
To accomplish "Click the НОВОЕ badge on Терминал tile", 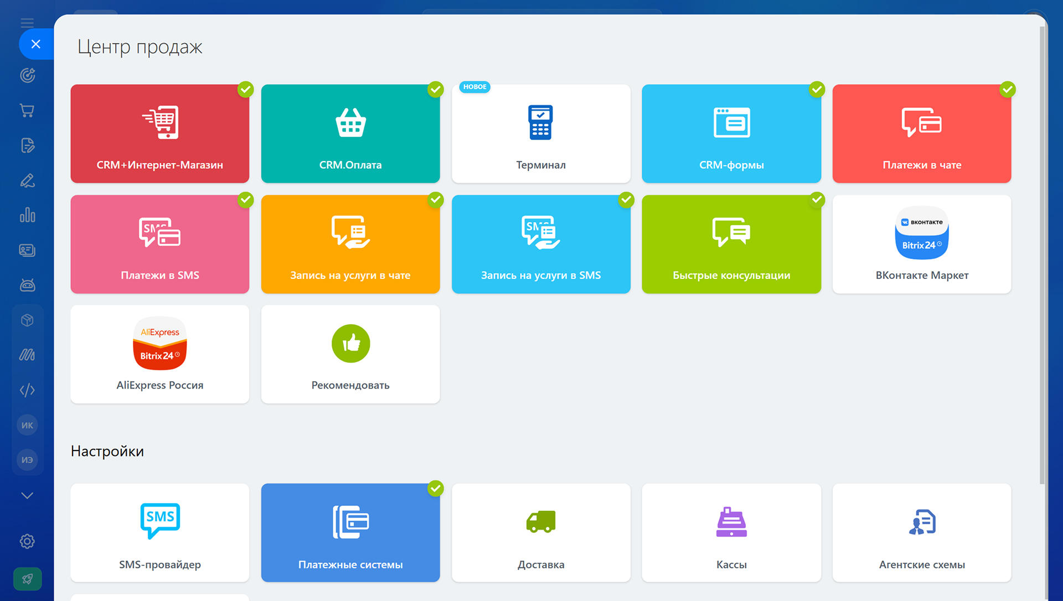I will 474,87.
